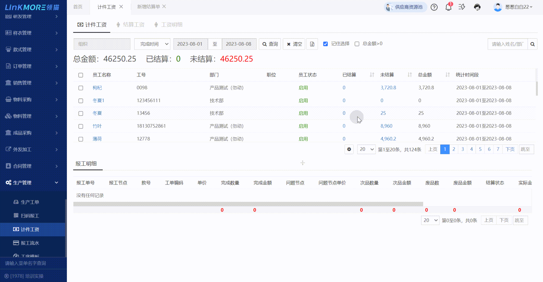The width and height of the screenshot is (543, 282).
Task: Click the 报工明细 horizontal scrollbar
Action: 248,204
